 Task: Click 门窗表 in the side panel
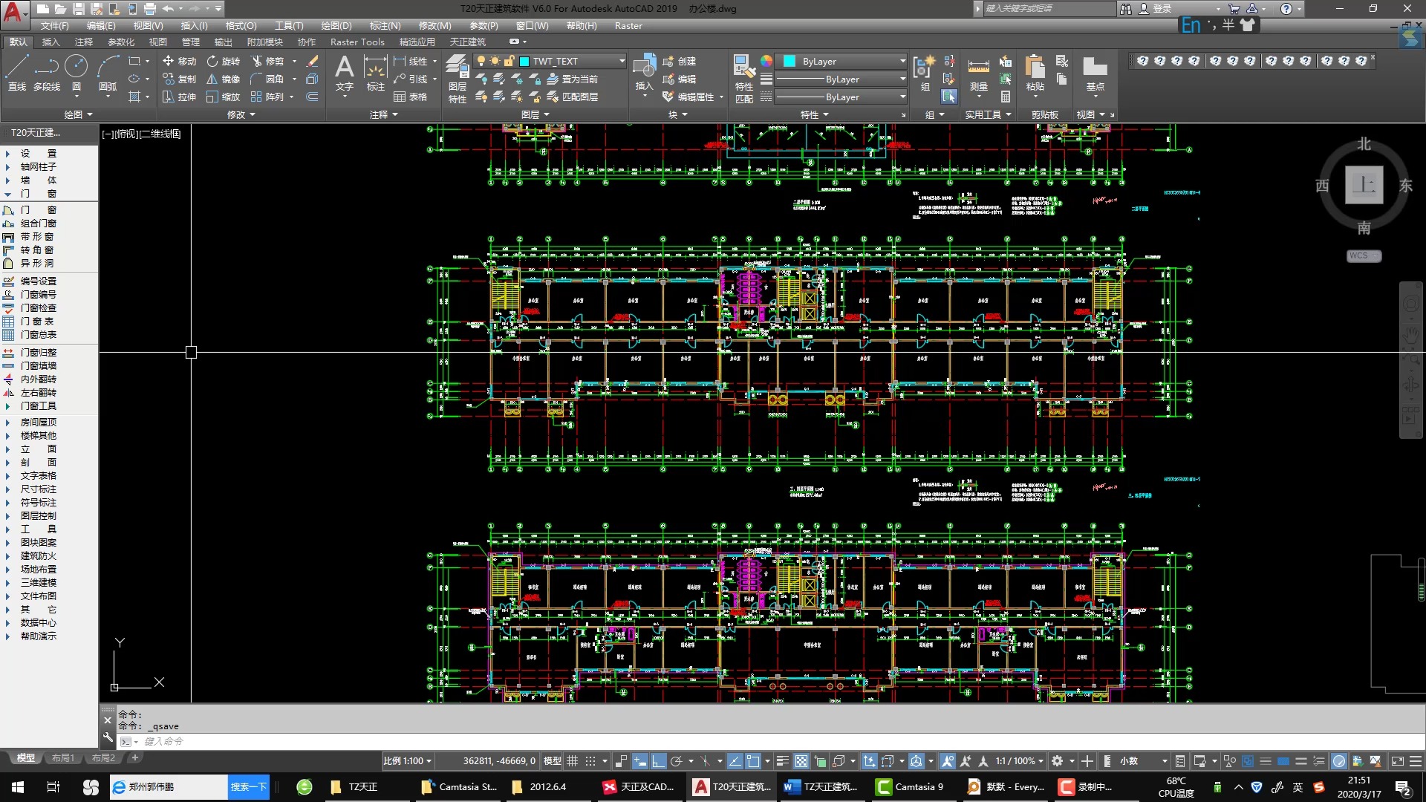click(37, 322)
